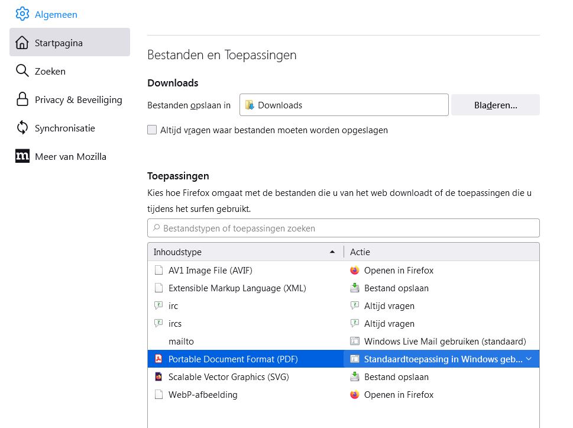Screen dimensions: 573x428
Task: Click the Startpagina house icon
Action: tap(22, 43)
